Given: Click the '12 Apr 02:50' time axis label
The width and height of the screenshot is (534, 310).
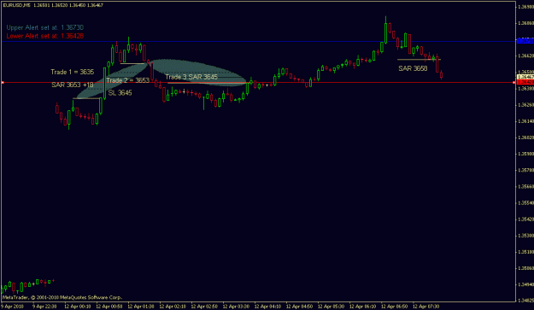Looking at the screenshot, I should pos(204,307).
